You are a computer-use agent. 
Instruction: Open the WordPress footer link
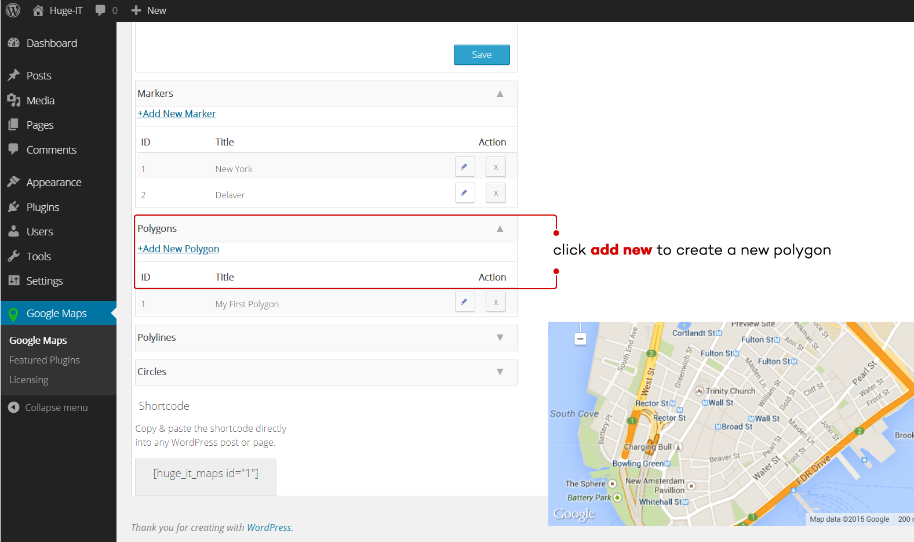pyautogui.click(x=269, y=528)
